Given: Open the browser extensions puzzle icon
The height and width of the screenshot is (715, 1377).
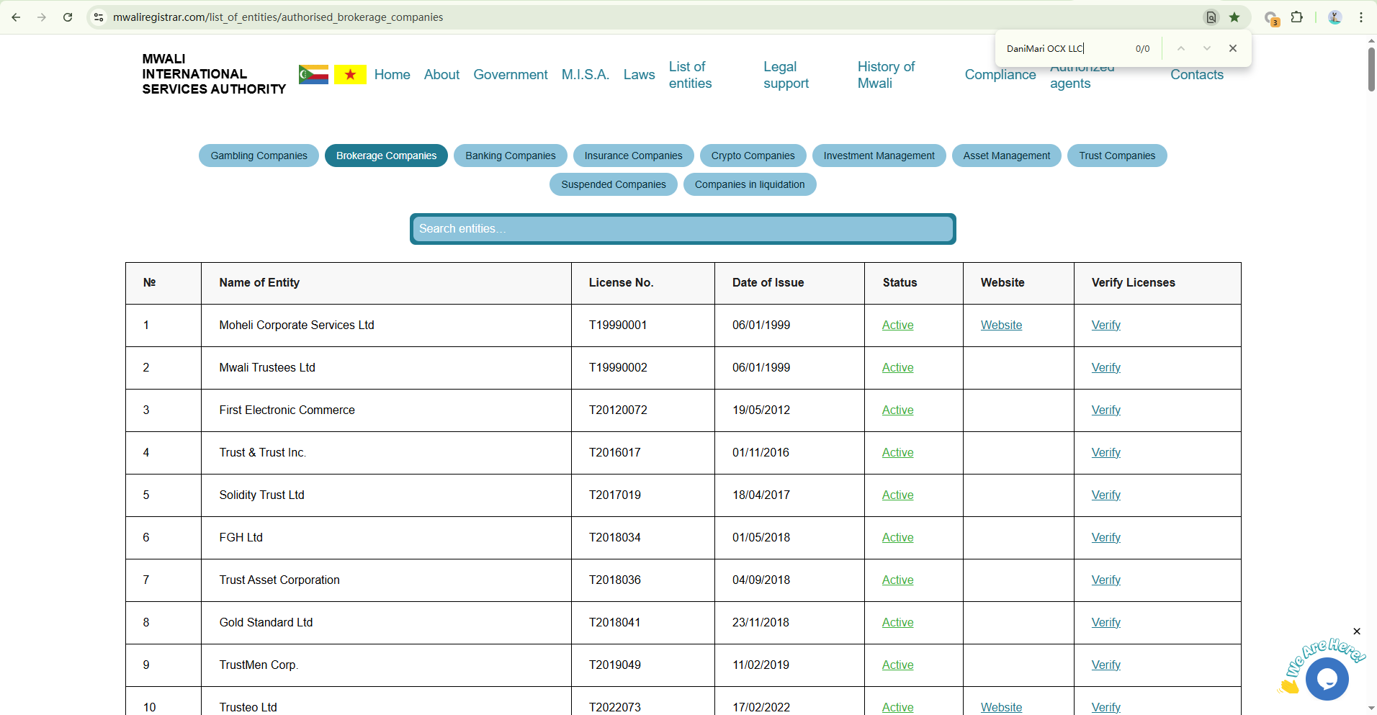Looking at the screenshot, I should click(x=1297, y=17).
